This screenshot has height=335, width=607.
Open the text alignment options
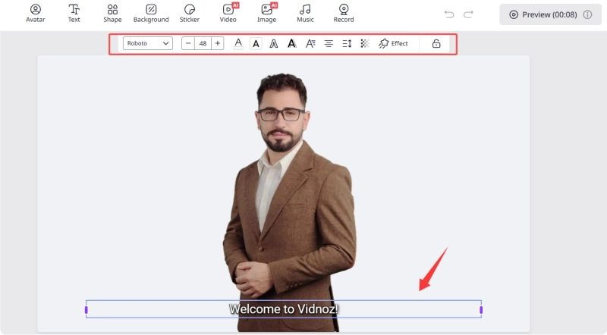[x=329, y=44]
